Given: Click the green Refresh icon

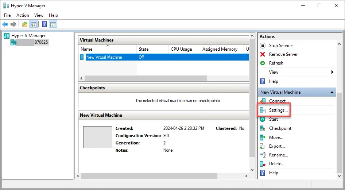Looking at the screenshot, I should tap(263, 63).
